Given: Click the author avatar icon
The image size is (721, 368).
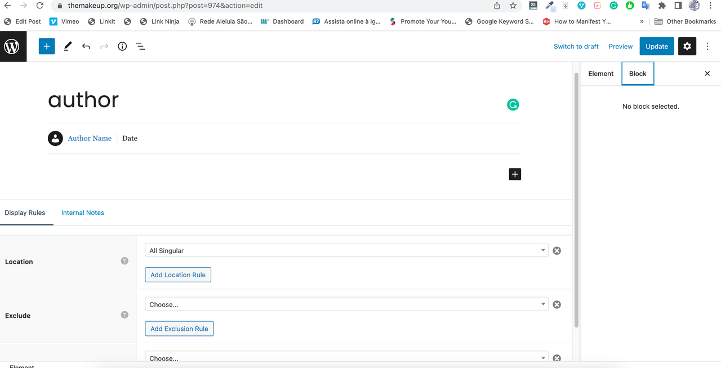Looking at the screenshot, I should 55,138.
